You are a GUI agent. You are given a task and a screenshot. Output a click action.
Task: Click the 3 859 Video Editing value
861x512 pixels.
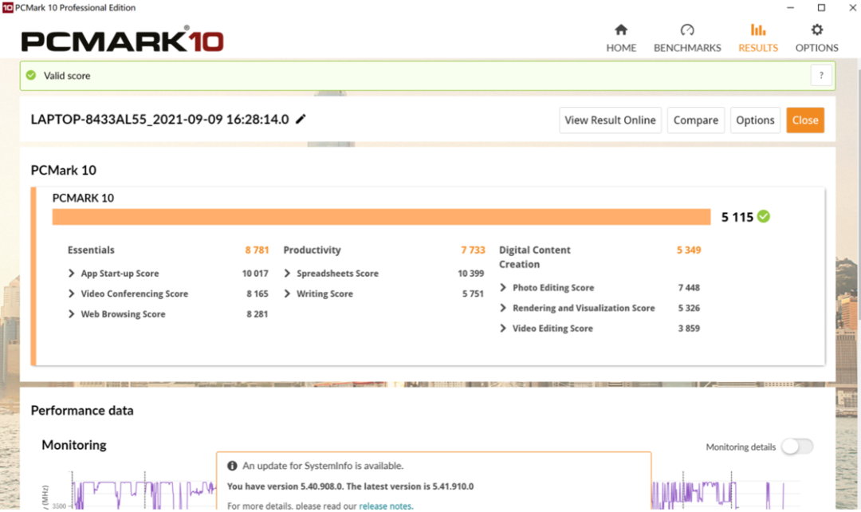(689, 328)
